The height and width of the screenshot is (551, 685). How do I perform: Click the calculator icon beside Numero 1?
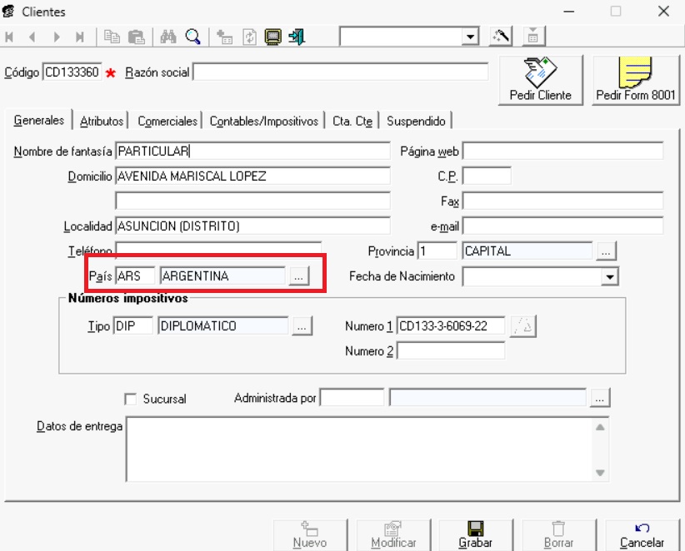click(x=523, y=326)
